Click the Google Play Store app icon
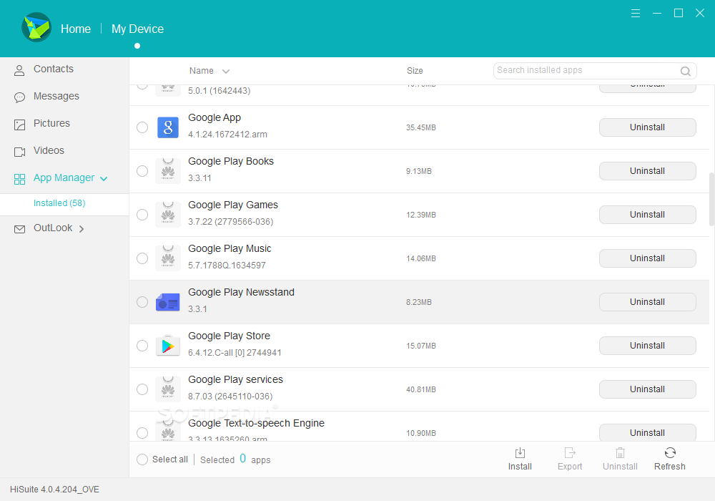 tap(168, 346)
